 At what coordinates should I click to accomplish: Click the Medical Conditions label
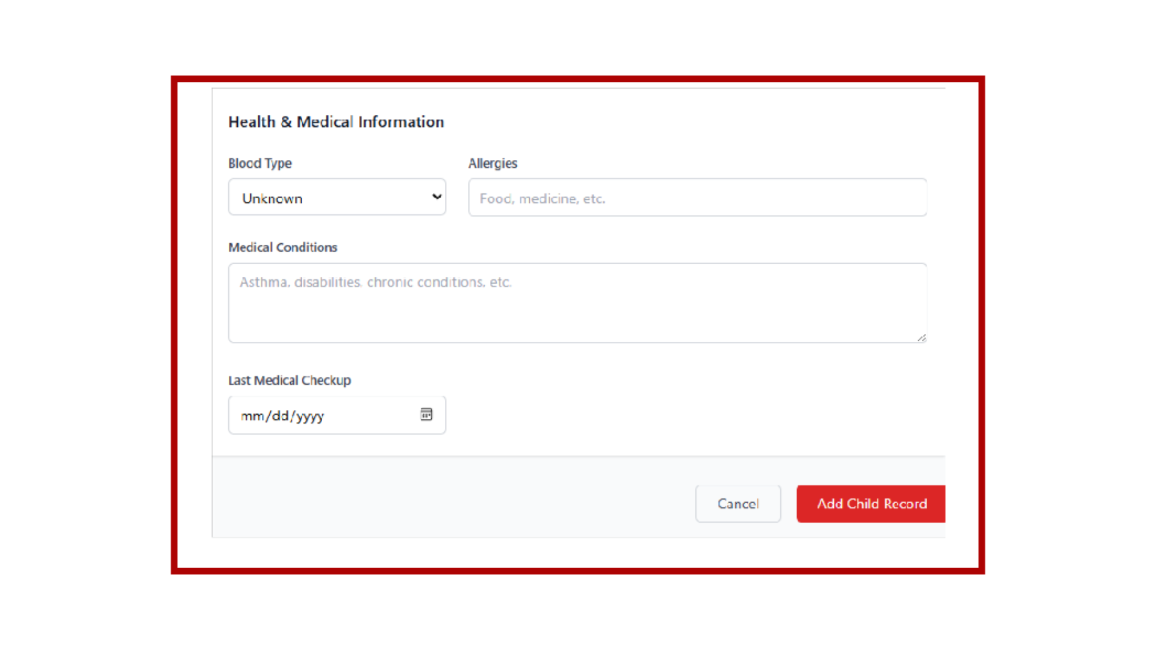(x=282, y=247)
